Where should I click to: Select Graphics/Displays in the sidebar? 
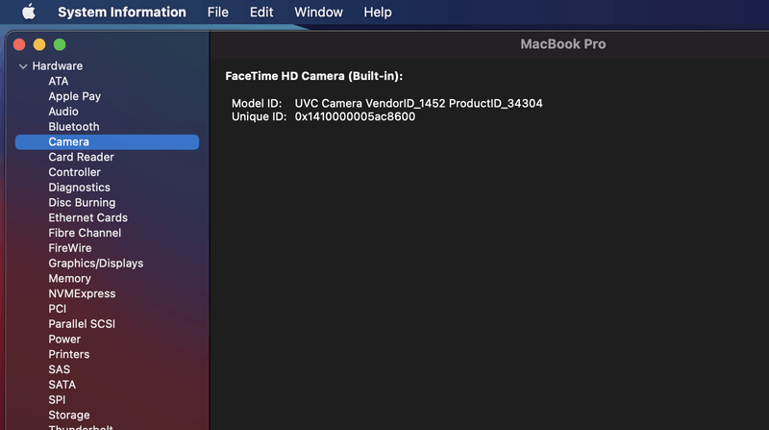(95, 264)
